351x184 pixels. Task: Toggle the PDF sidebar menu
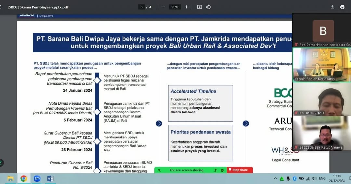pos(1,7)
